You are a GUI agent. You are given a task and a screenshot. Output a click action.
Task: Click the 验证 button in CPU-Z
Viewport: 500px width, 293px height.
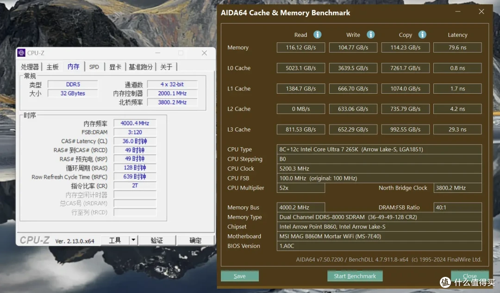pos(157,240)
